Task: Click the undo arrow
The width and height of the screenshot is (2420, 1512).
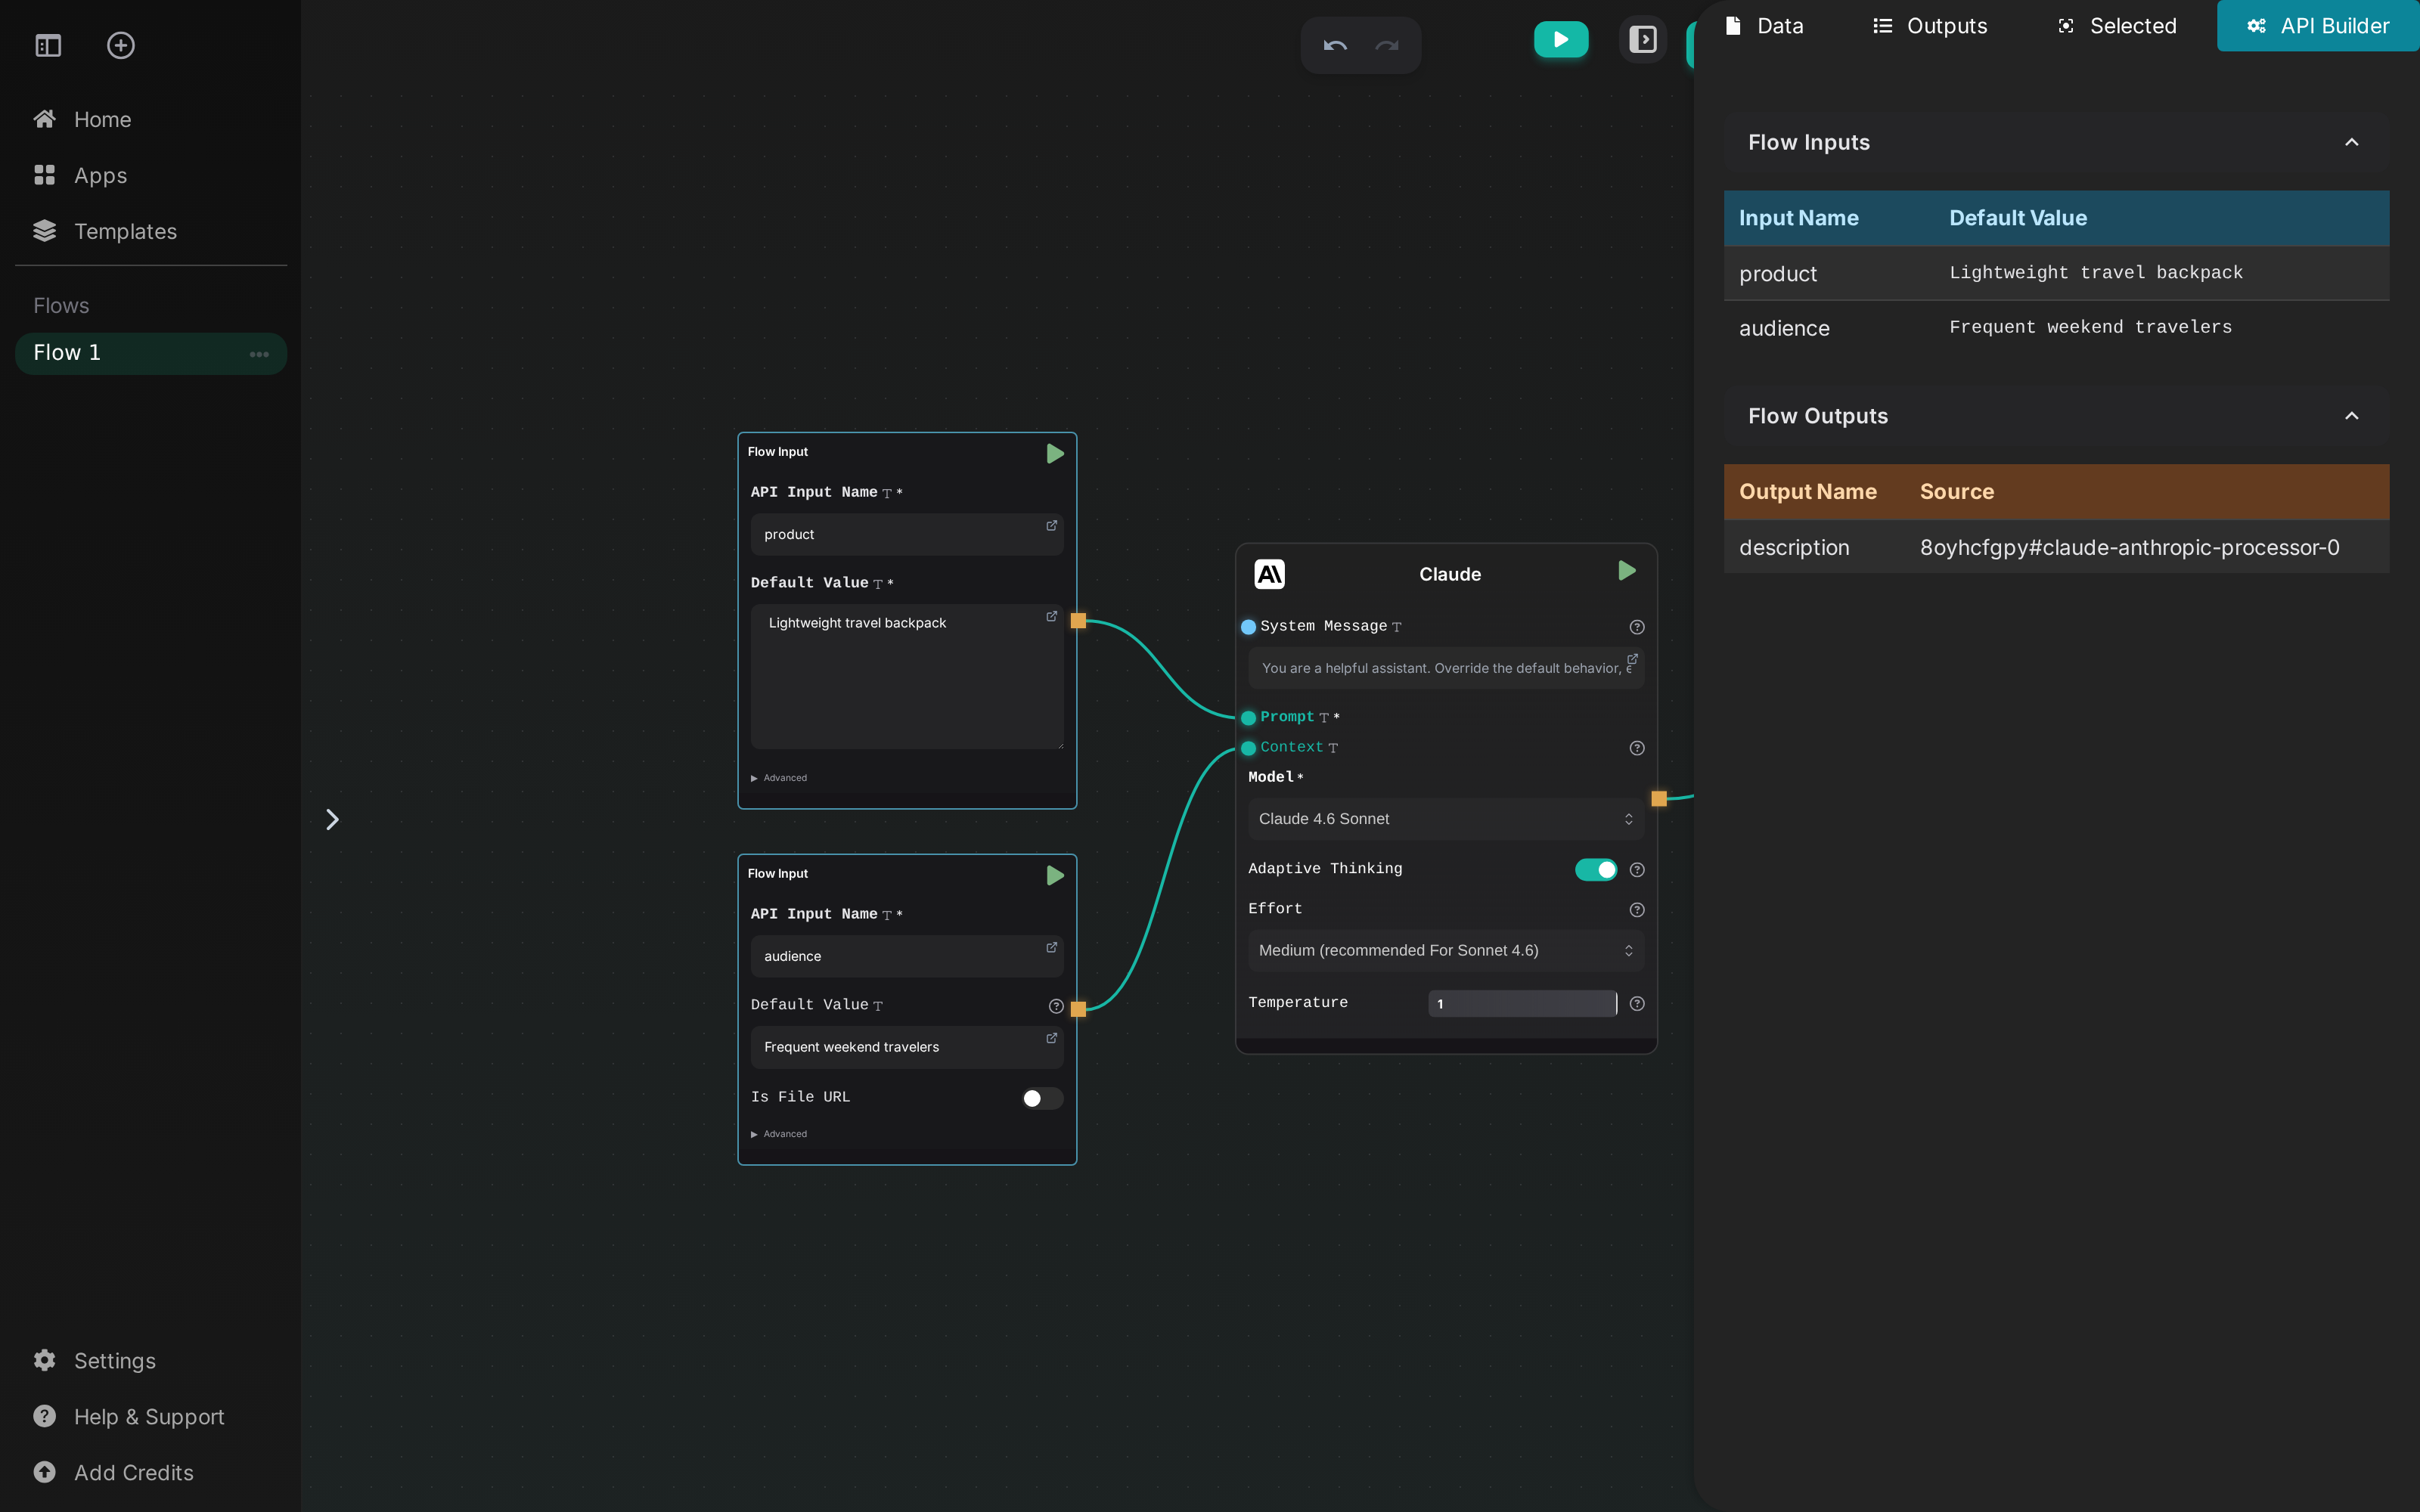Action: click(1335, 45)
